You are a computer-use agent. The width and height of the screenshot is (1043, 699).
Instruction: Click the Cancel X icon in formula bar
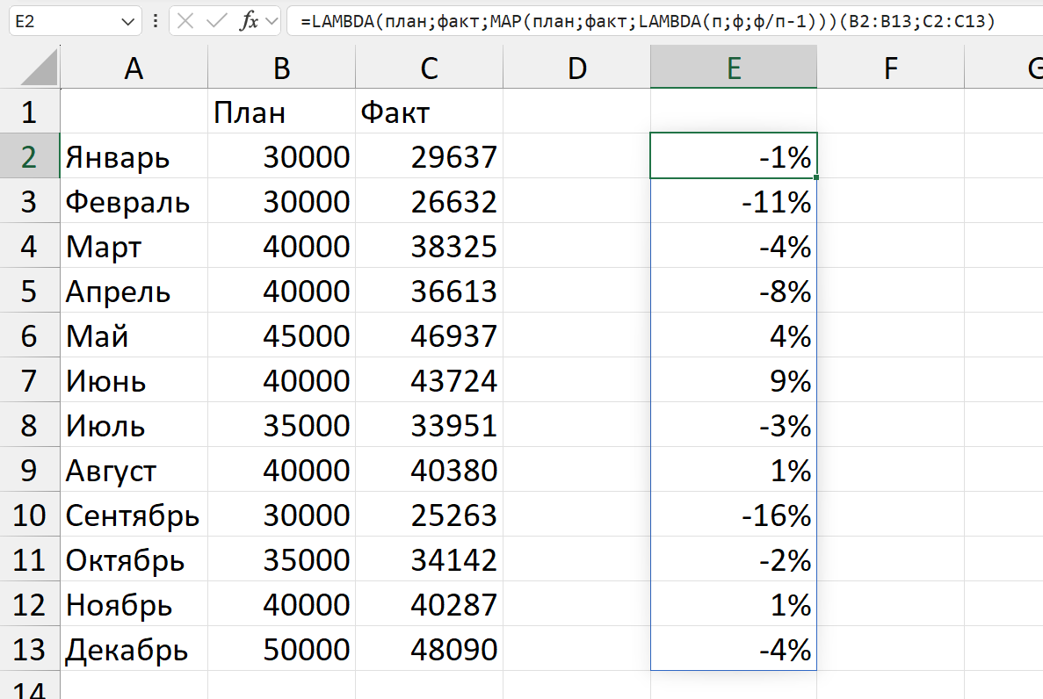click(x=185, y=21)
